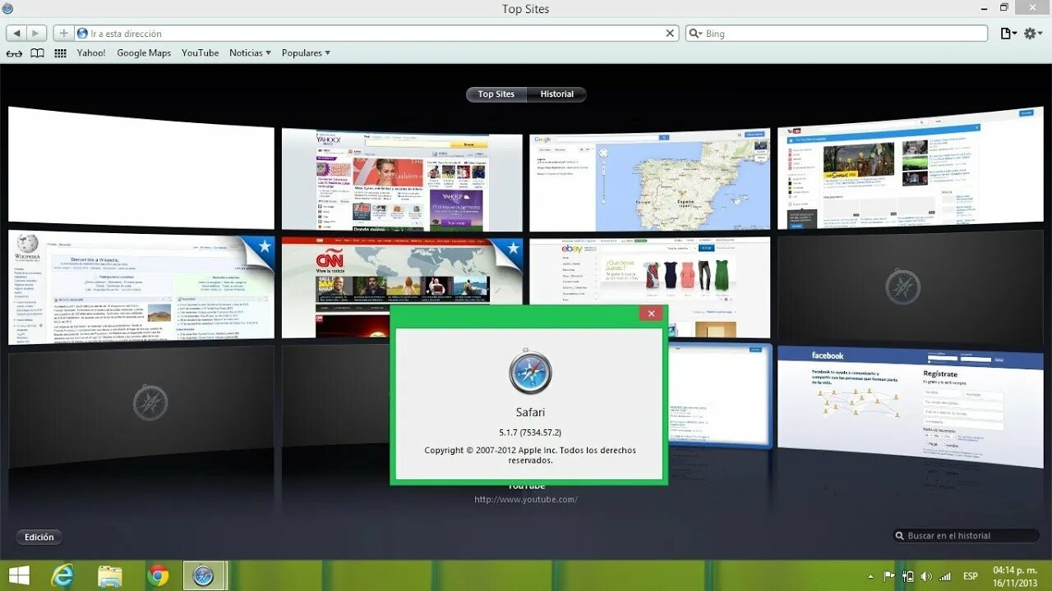The width and height of the screenshot is (1052, 591).
Task: Click the Bing search field
Action: tap(836, 34)
